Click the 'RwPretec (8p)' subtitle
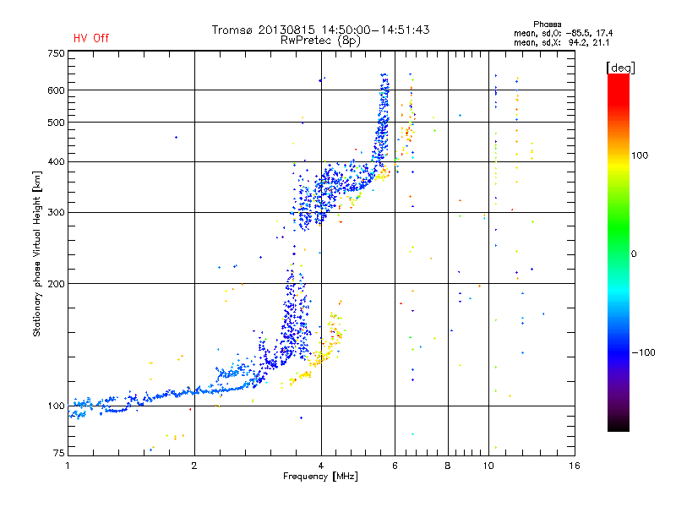 [320, 41]
